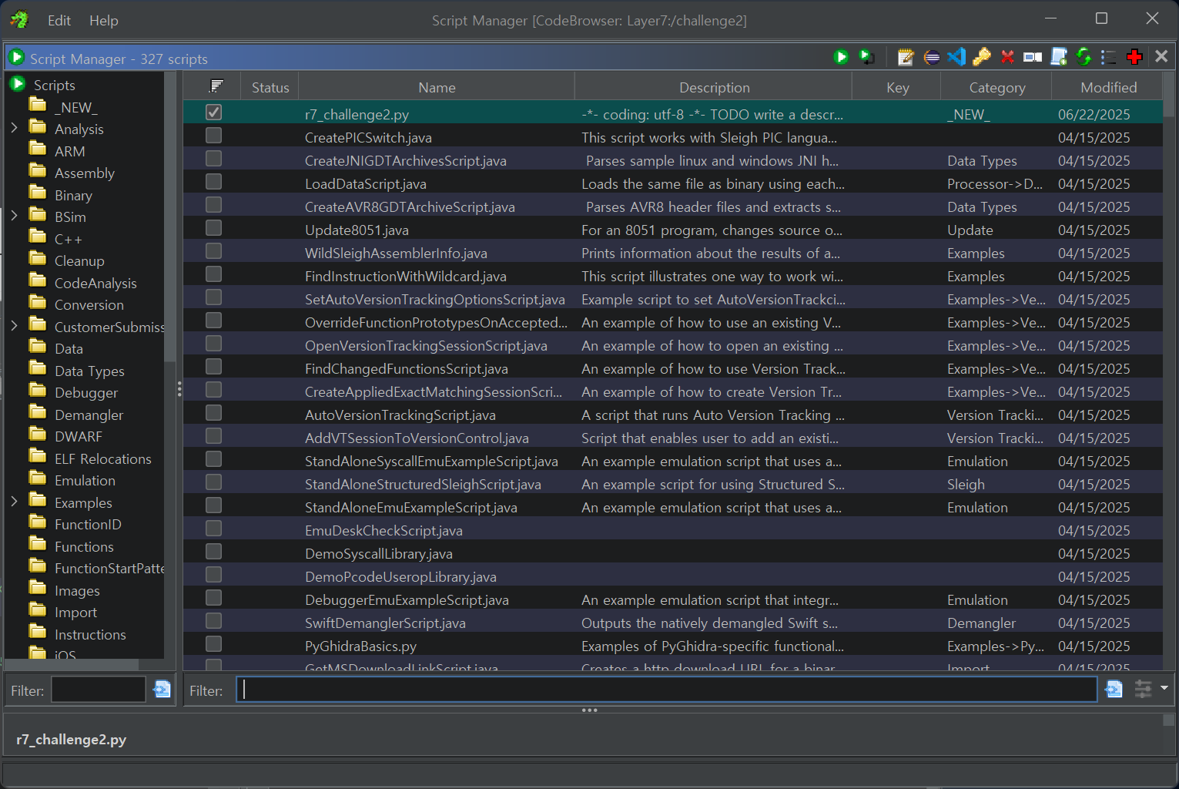
Task: Check the LoadDataScript.java checkbox
Action: point(214,182)
